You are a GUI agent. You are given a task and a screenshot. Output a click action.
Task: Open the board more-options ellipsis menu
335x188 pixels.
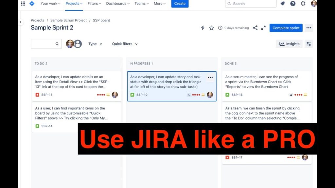309,28
